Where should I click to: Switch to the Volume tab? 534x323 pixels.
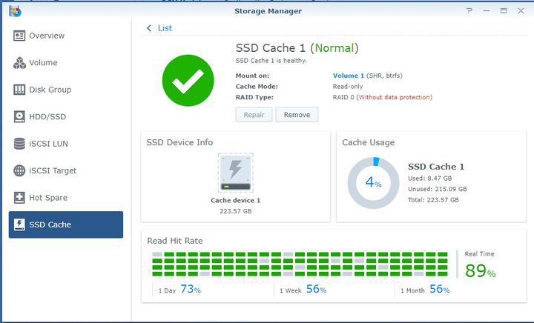pos(43,63)
